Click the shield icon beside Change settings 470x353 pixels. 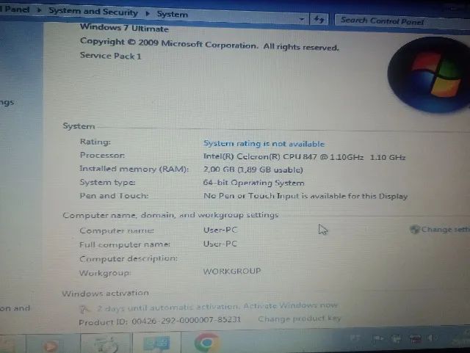(x=414, y=229)
